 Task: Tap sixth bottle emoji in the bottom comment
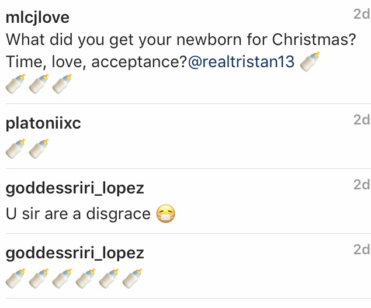click(x=132, y=279)
